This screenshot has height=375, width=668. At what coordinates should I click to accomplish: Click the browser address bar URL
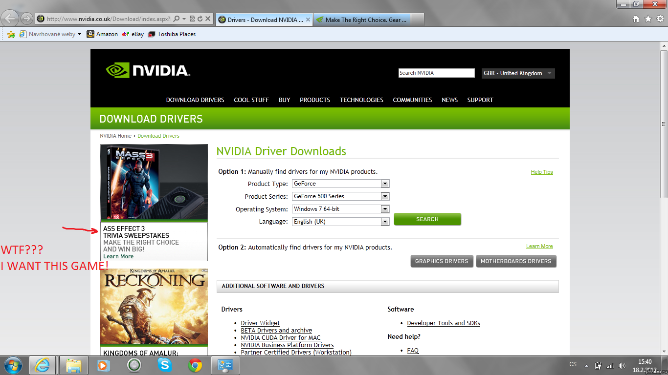pyautogui.click(x=109, y=19)
